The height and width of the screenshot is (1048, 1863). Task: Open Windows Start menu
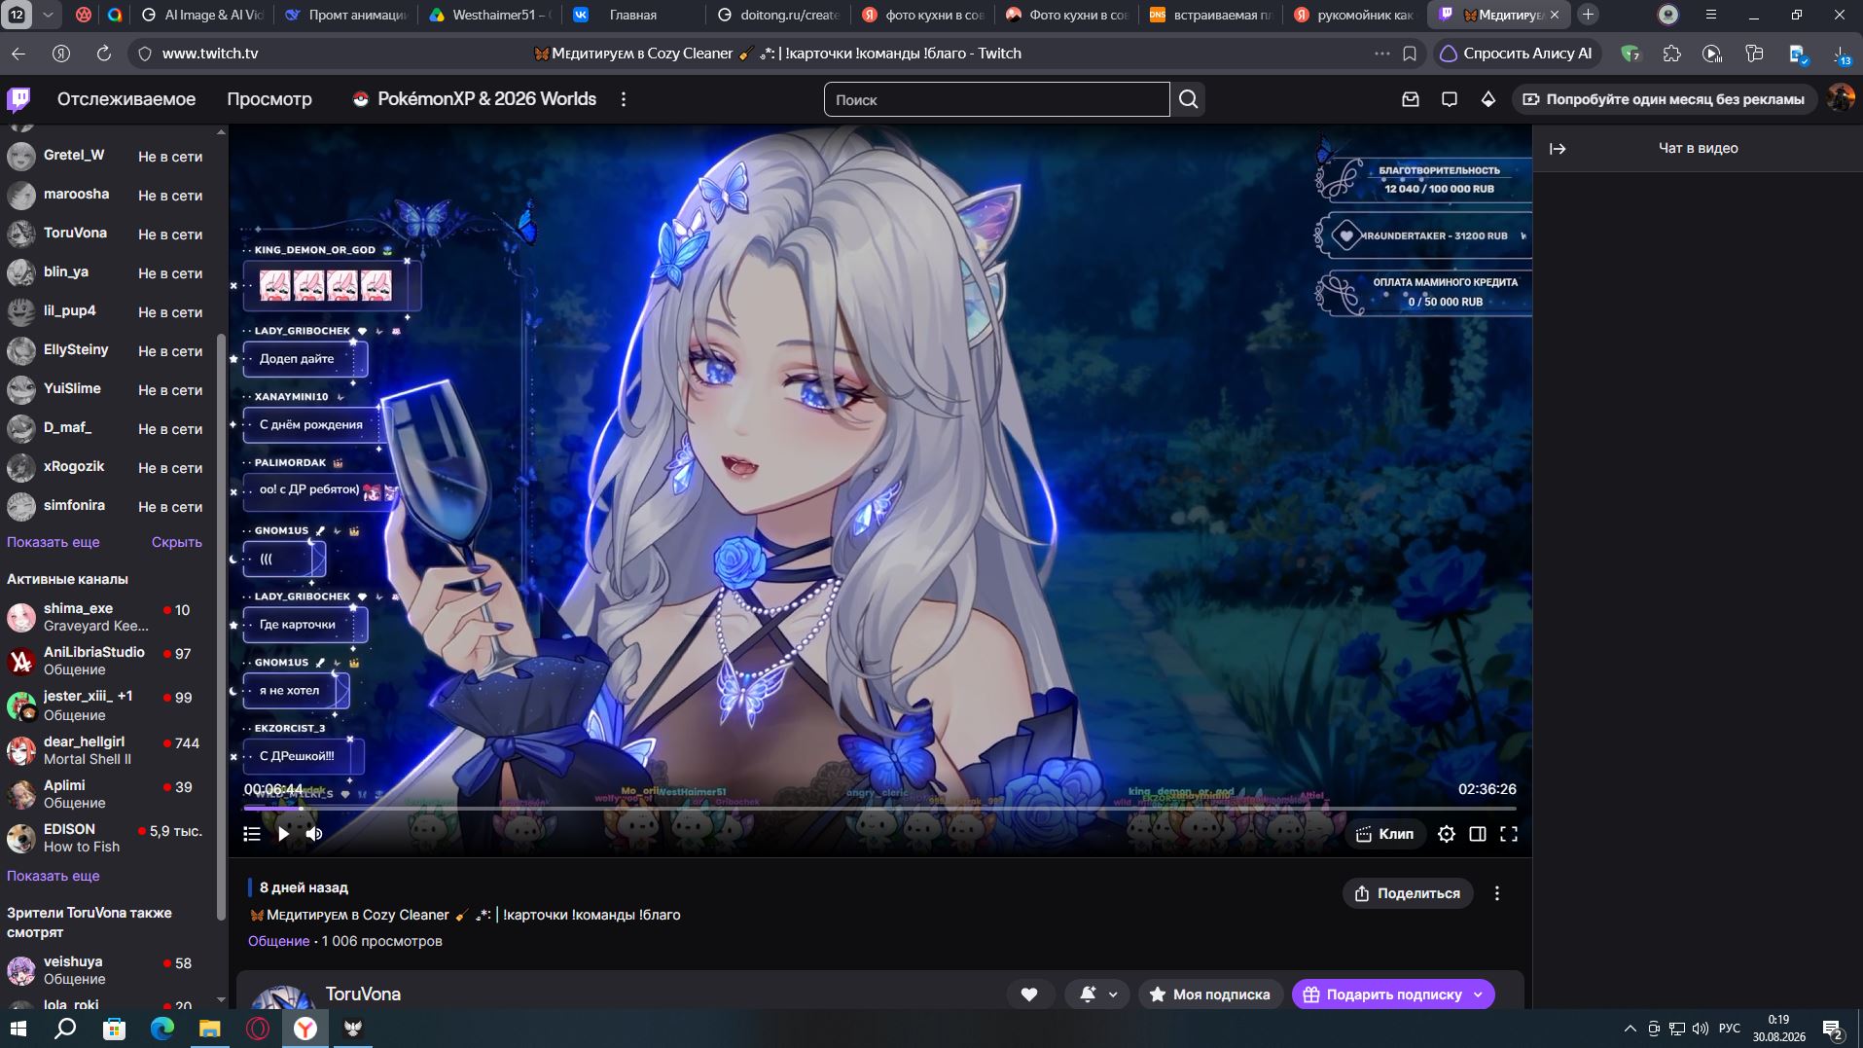[18, 1029]
